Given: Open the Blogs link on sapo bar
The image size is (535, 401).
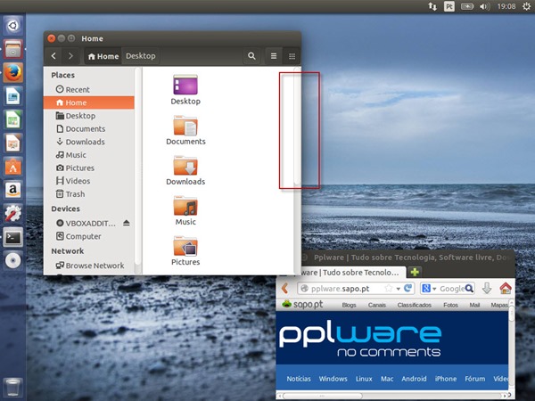Looking at the screenshot, I should [349, 305].
